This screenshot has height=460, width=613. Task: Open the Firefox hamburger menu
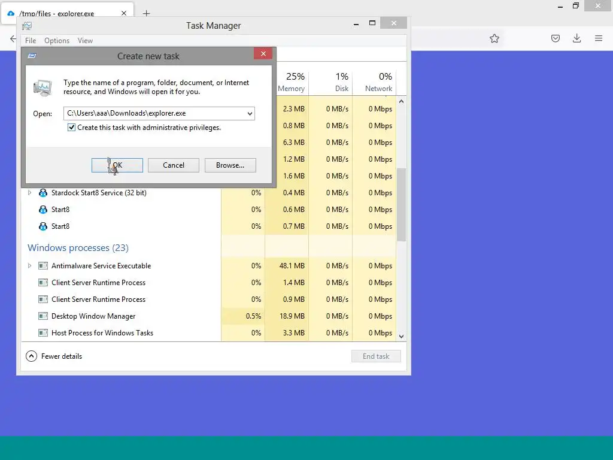(x=599, y=38)
